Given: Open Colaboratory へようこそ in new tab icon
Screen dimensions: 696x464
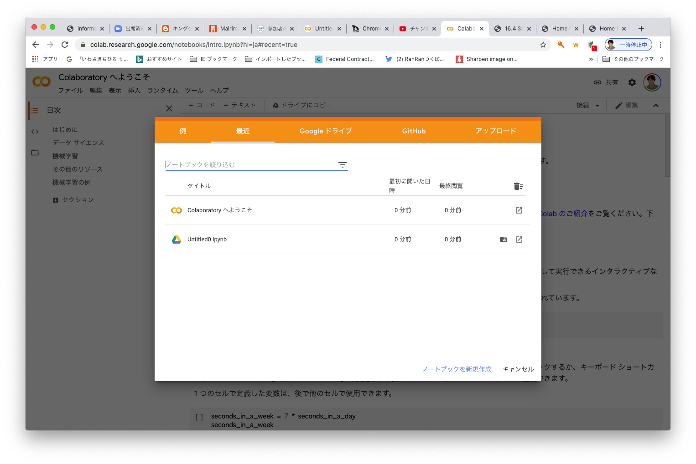Looking at the screenshot, I should point(519,210).
